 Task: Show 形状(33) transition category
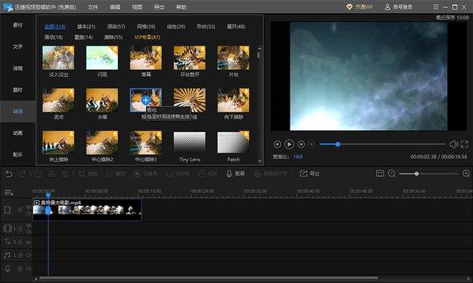tap(206, 26)
